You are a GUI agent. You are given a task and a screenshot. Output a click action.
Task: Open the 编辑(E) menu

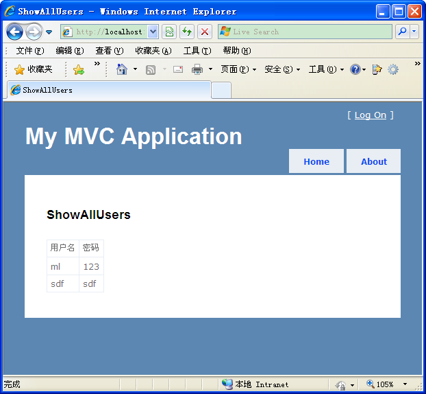[70, 51]
